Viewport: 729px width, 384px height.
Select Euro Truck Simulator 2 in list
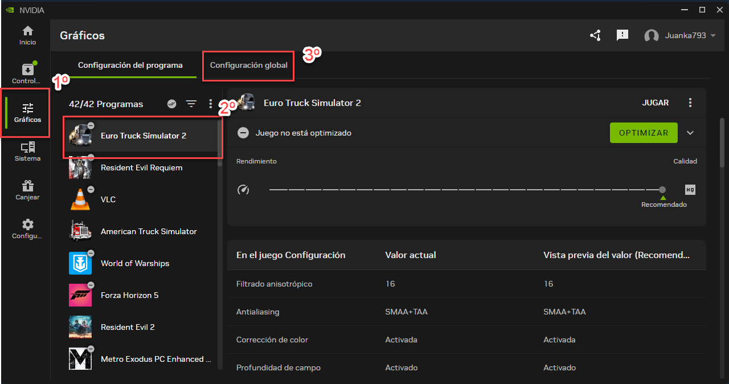[141, 136]
